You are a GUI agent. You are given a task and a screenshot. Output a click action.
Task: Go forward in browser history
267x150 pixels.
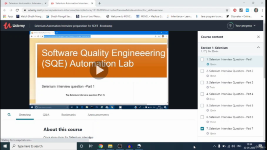click(x=11, y=10)
